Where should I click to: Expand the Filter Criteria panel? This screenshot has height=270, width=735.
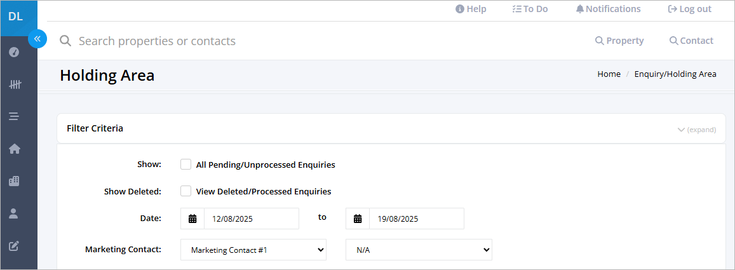(x=696, y=130)
